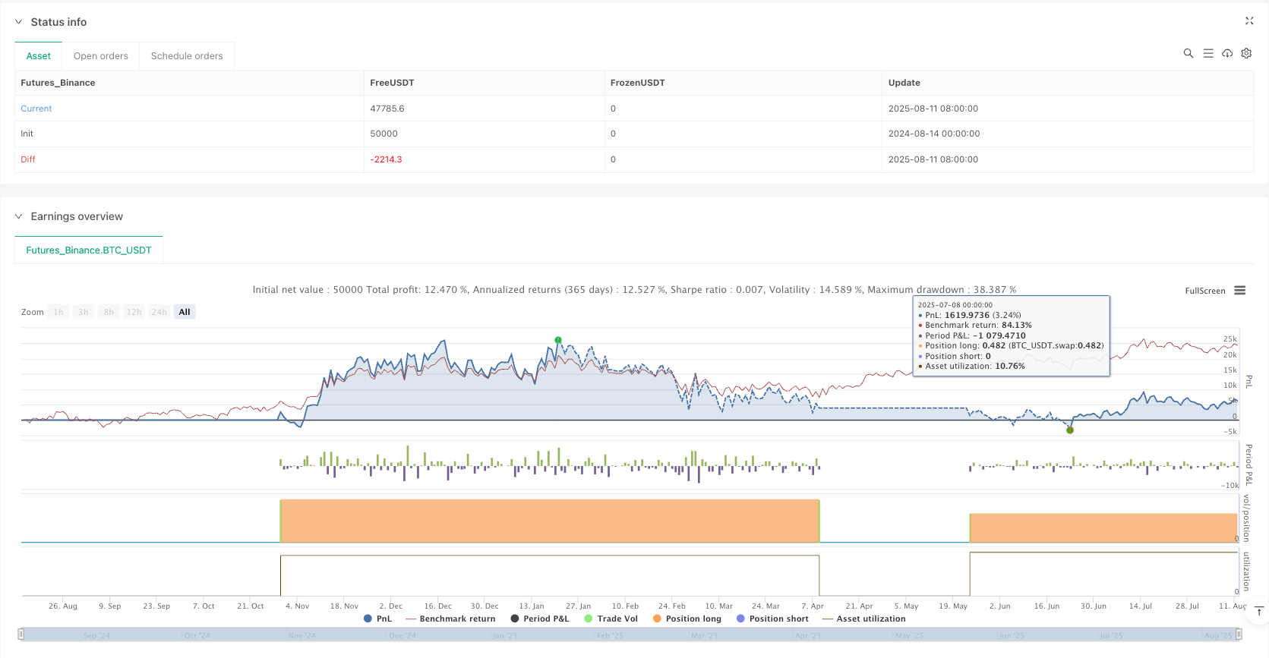The image size is (1269, 658).
Task: Open the list view menu icon
Action: [x=1207, y=53]
